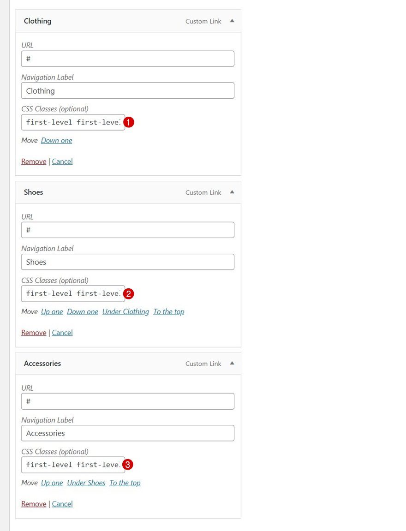The width and height of the screenshot is (406, 531).
Task: Collapse the Accessories menu item panel
Action: 232,363
